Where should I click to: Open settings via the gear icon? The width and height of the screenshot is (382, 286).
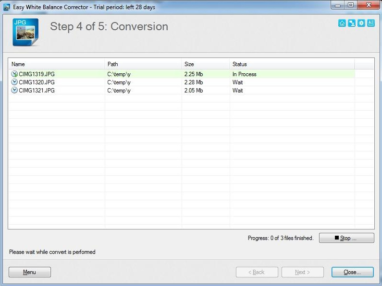(361, 23)
